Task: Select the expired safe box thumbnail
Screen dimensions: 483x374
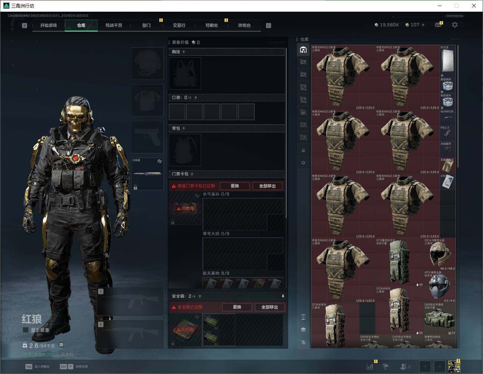Action: (185, 330)
